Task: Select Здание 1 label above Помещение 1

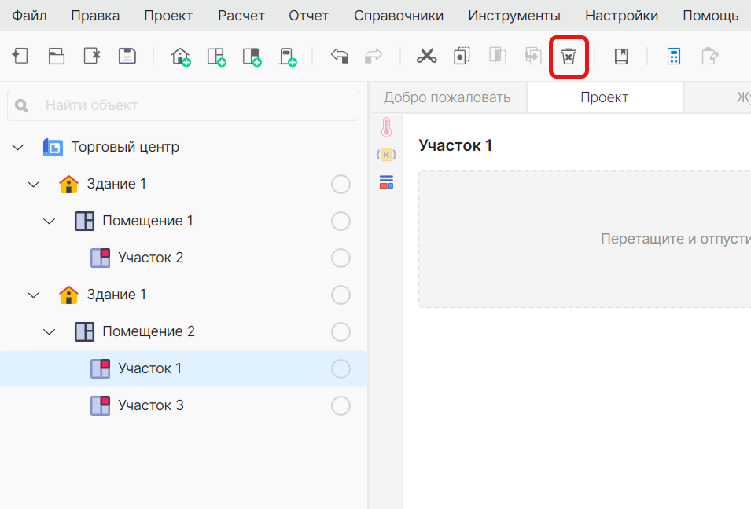Action: pyautogui.click(x=116, y=184)
